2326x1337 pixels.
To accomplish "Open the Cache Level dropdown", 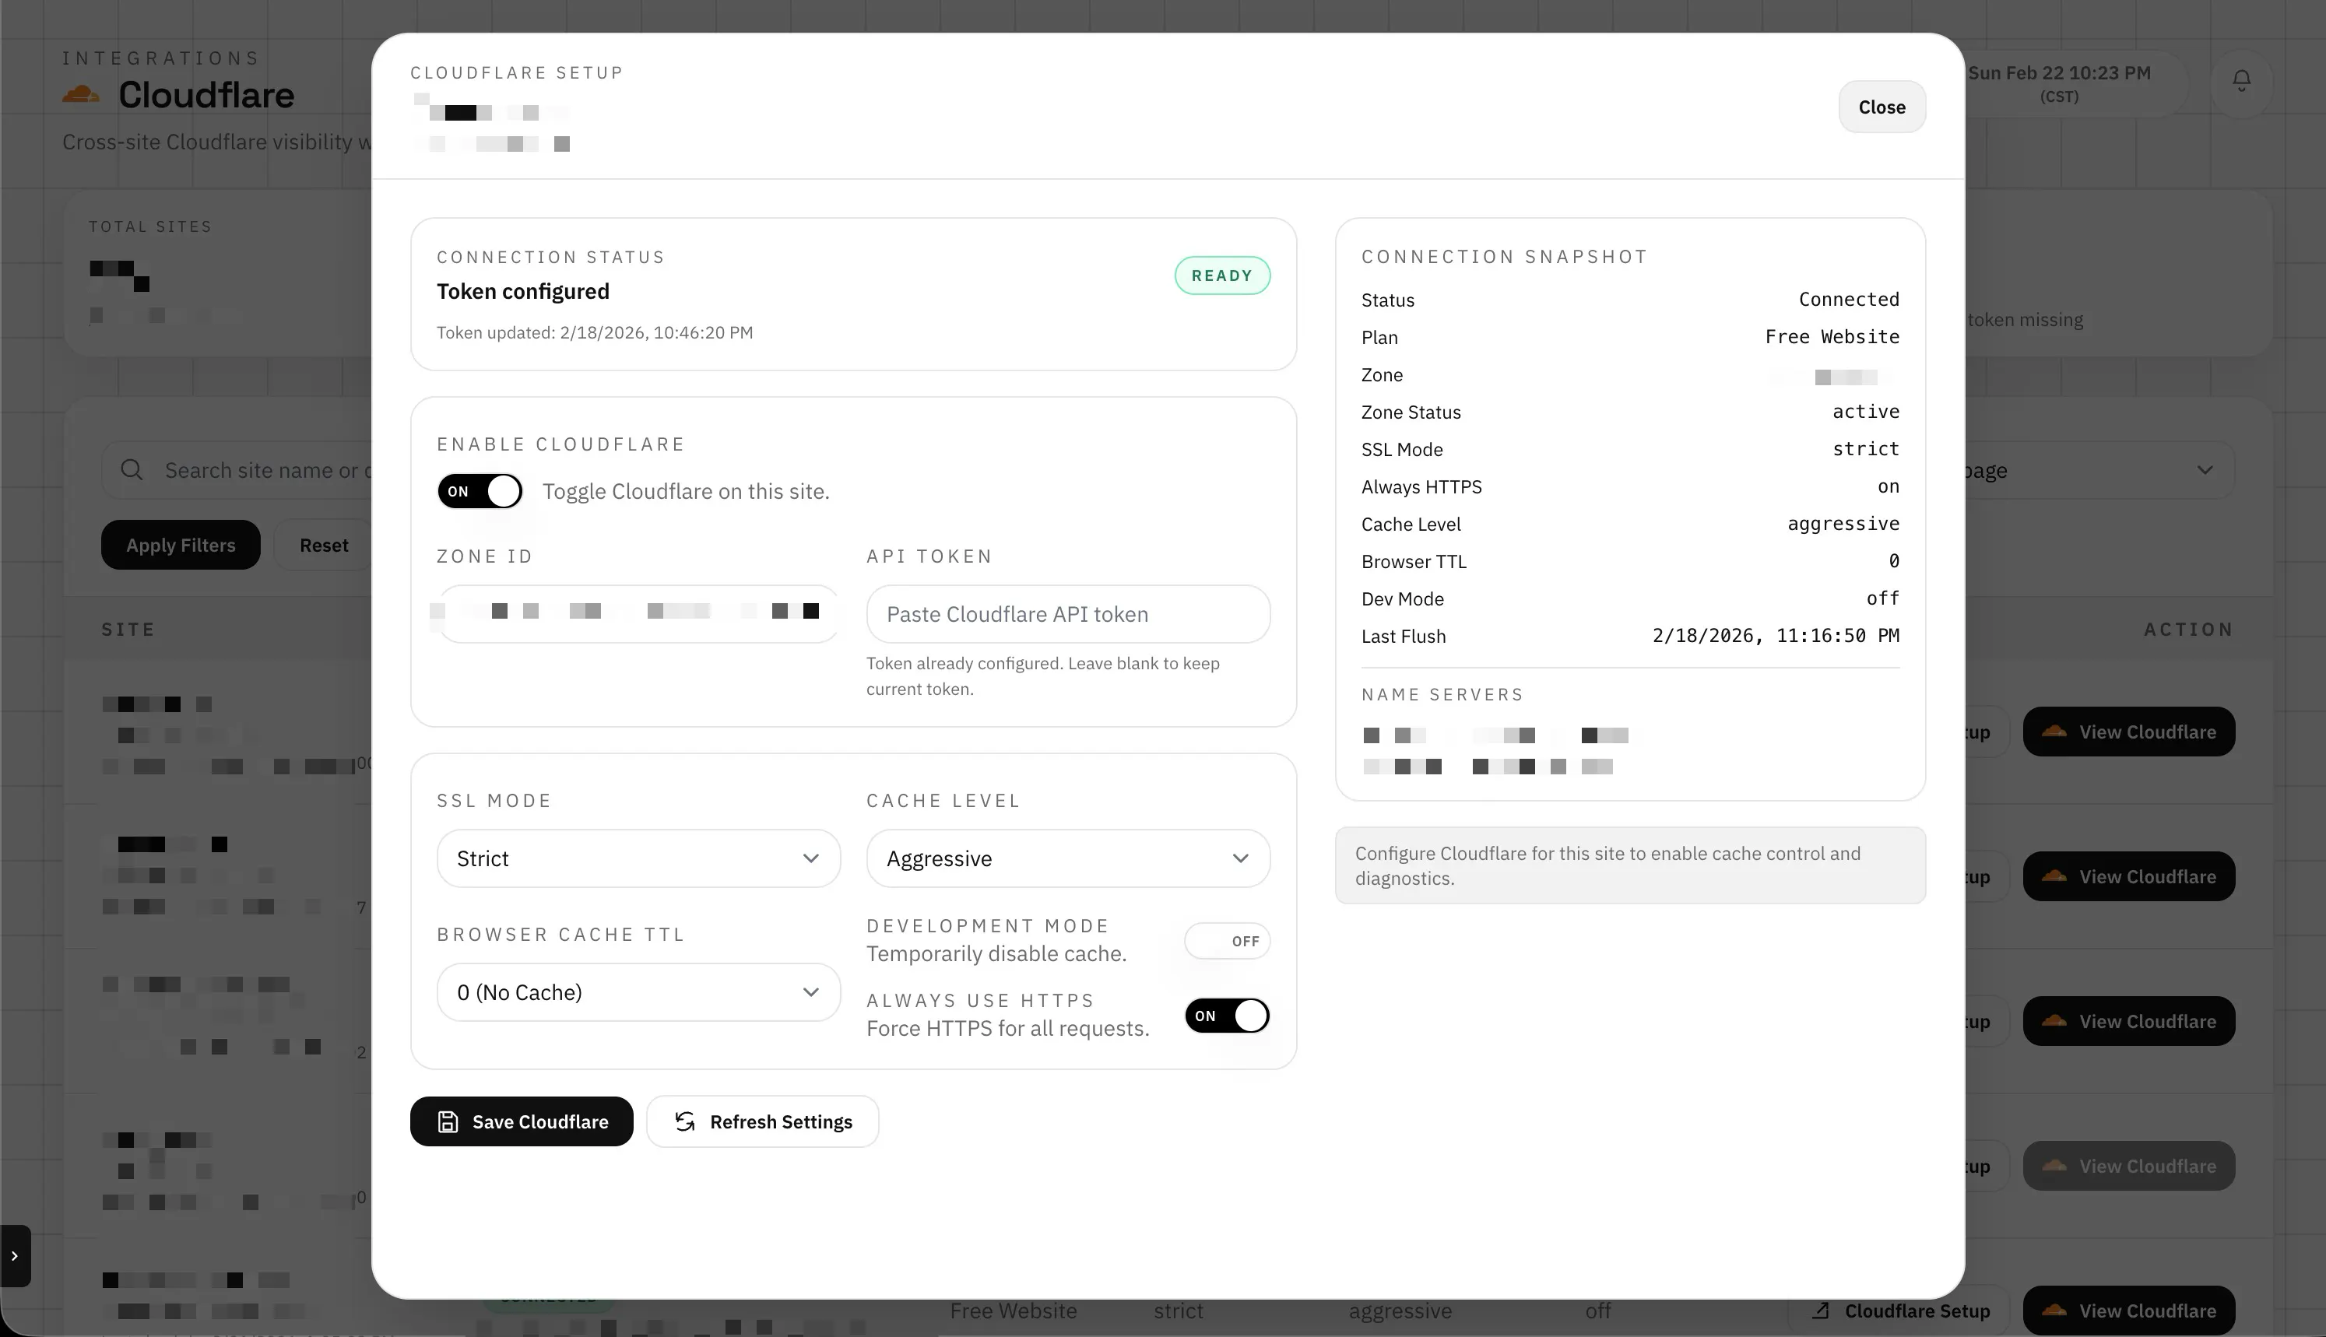I will [x=1068, y=858].
